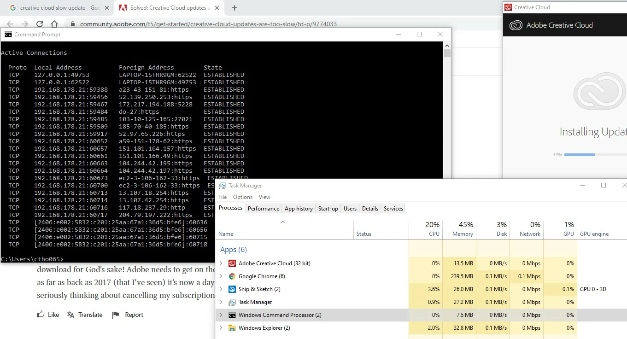Expand Windows Command Processor (2) group
This screenshot has width=627, height=339.
[x=221, y=315]
